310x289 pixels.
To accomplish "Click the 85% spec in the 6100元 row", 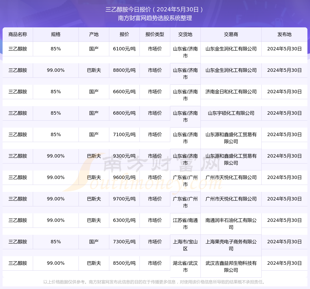I will [x=56, y=49].
